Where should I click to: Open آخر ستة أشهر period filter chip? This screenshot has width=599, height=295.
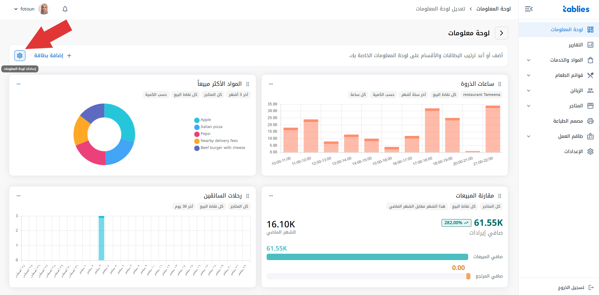tap(414, 95)
